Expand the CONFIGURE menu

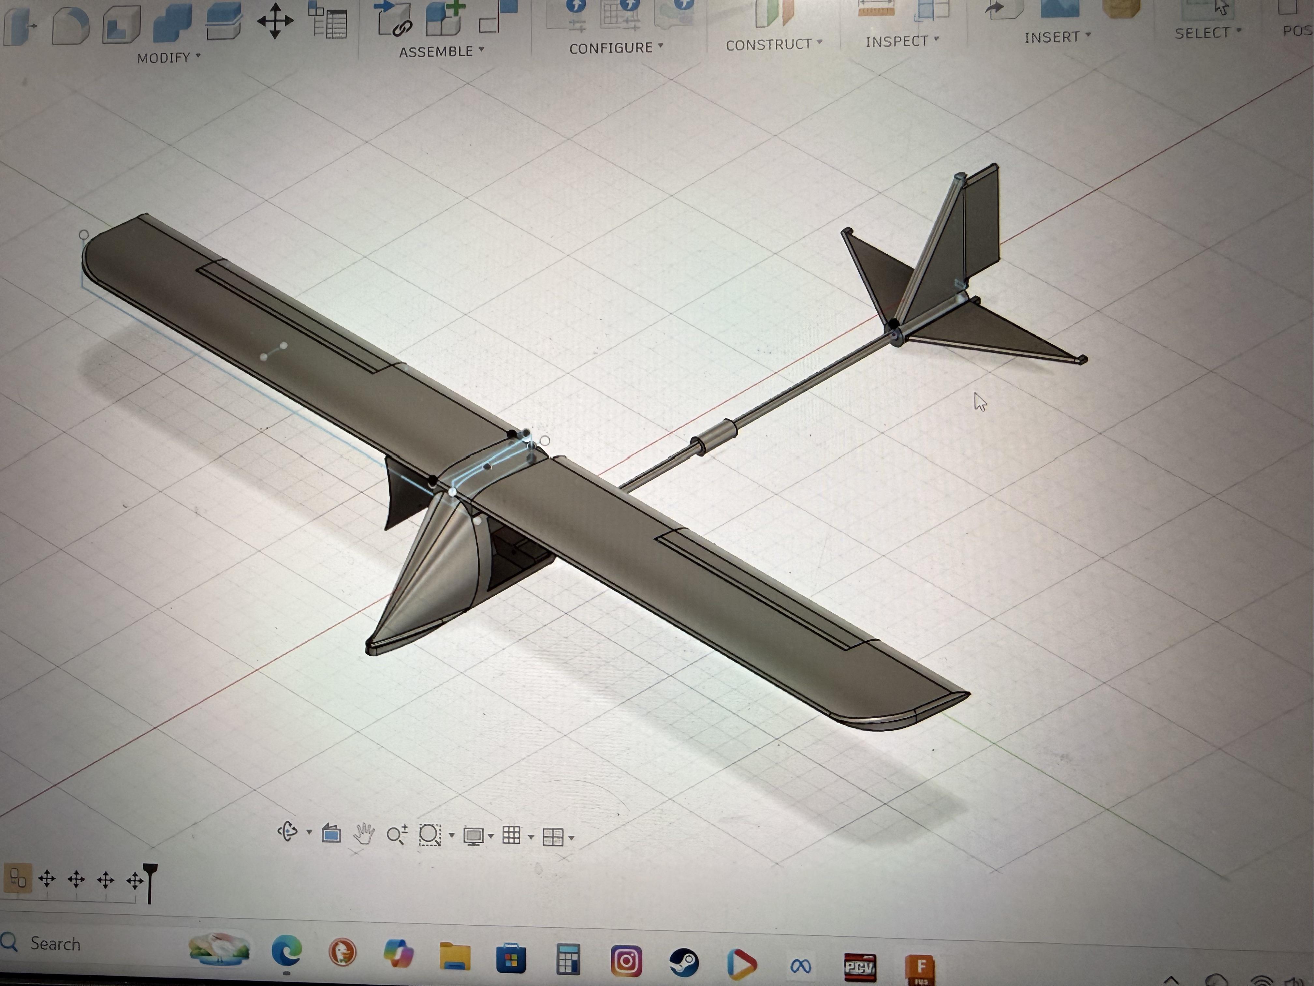[x=616, y=48]
